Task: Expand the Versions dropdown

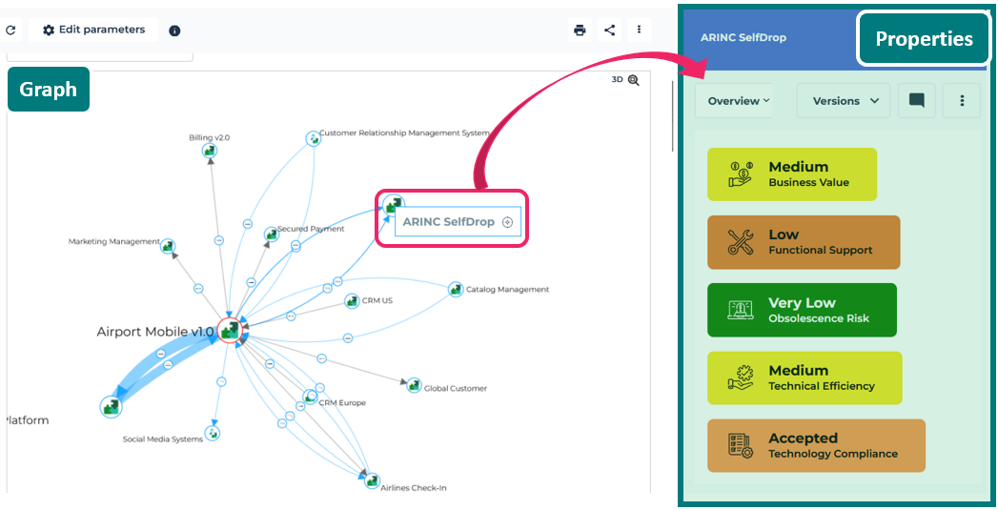Action: [845, 101]
